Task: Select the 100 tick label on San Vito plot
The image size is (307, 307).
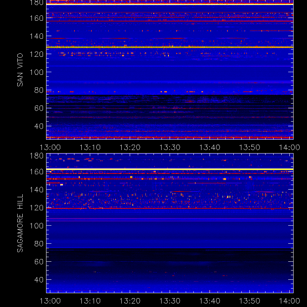Action: click(36, 72)
